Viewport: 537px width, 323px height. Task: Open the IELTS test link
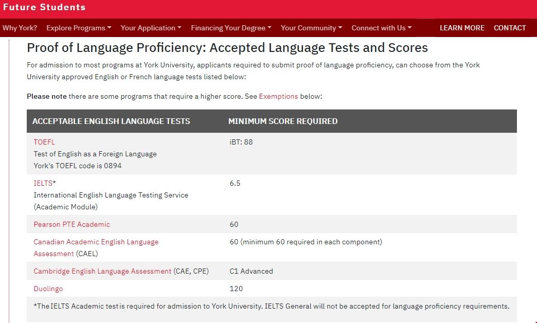click(43, 183)
